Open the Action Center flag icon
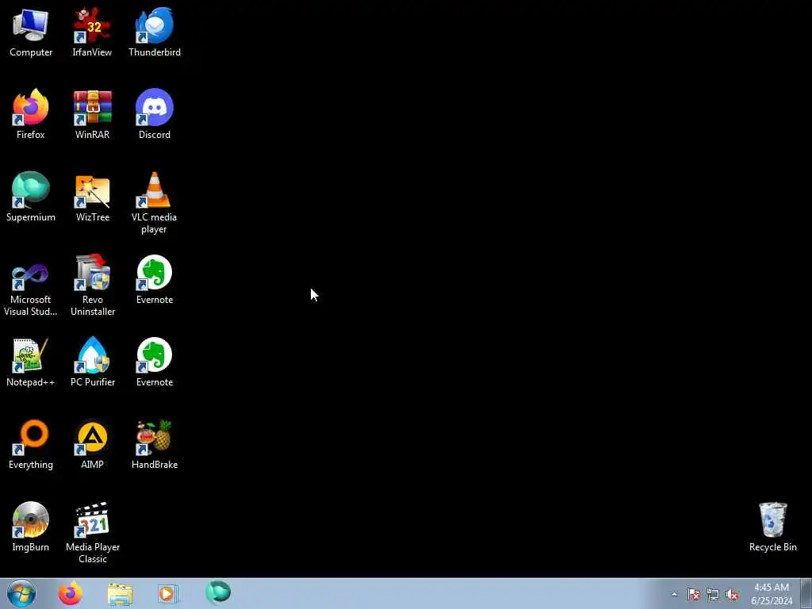 tap(693, 594)
